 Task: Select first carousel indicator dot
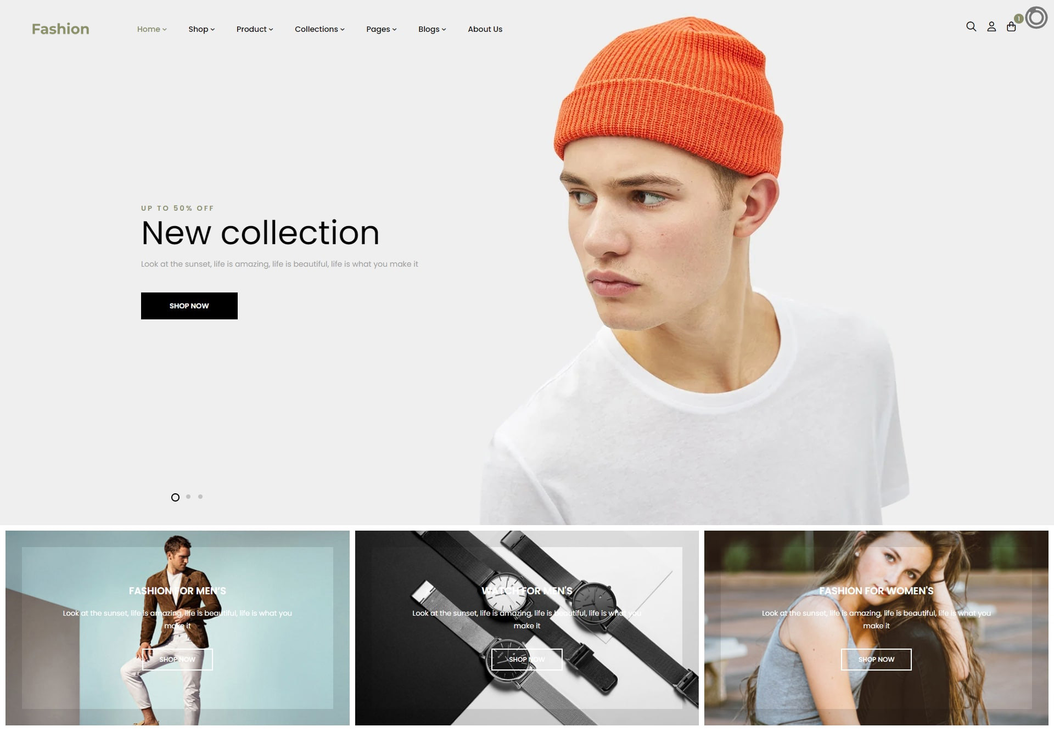176,497
